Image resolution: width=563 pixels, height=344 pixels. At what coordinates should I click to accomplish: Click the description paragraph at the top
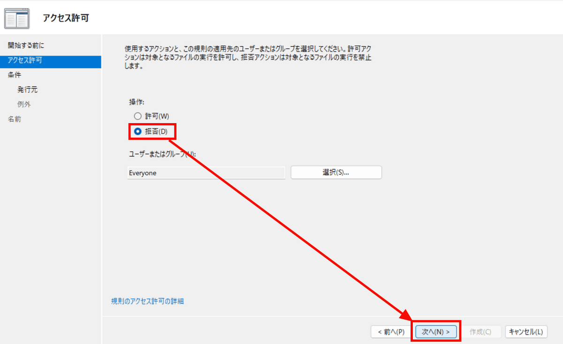pos(249,58)
